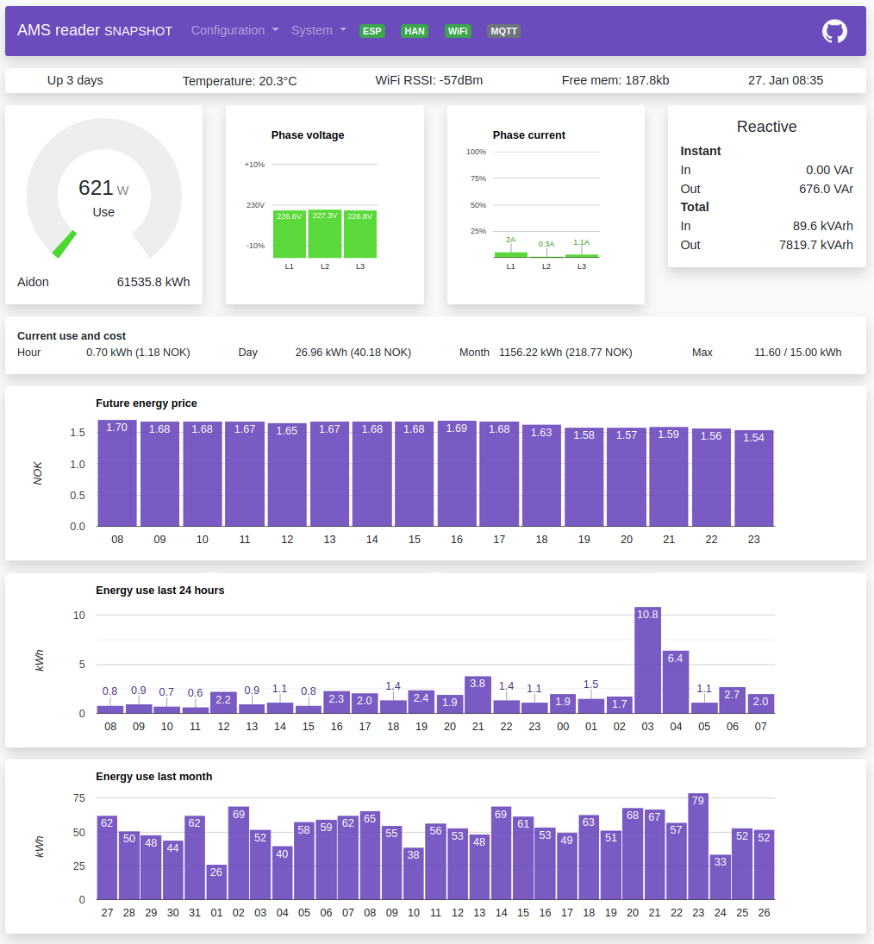Image resolution: width=874 pixels, height=944 pixels.
Task: Select the '11.60 / 15.00 kWh' max value
Action: 797,353
